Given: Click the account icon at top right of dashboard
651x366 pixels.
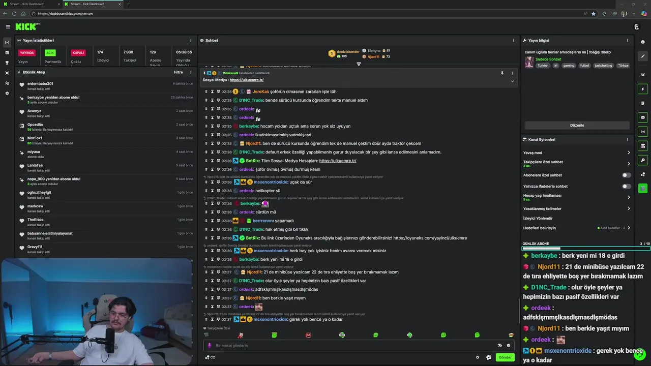Looking at the screenshot, I should [636, 26].
